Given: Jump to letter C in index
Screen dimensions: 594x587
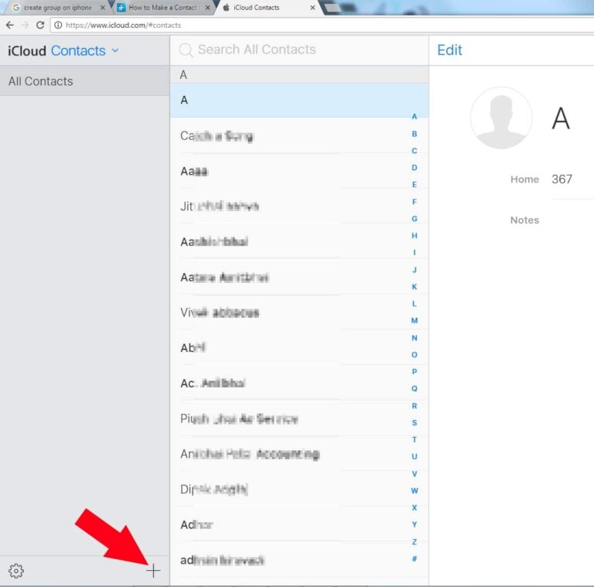Looking at the screenshot, I should point(415,151).
